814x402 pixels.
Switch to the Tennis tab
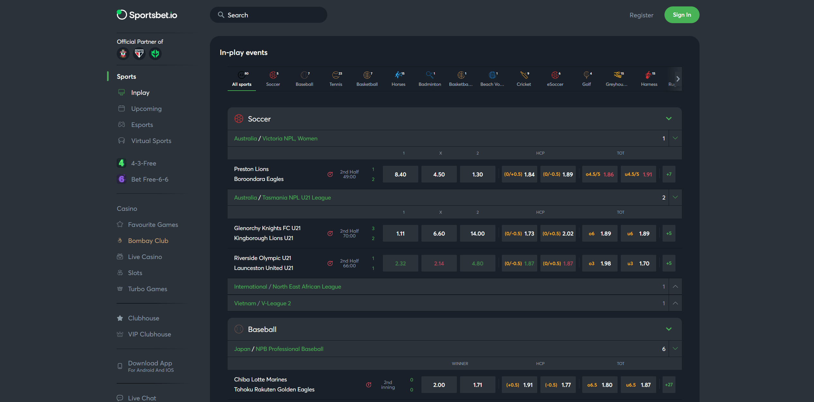pyautogui.click(x=336, y=79)
